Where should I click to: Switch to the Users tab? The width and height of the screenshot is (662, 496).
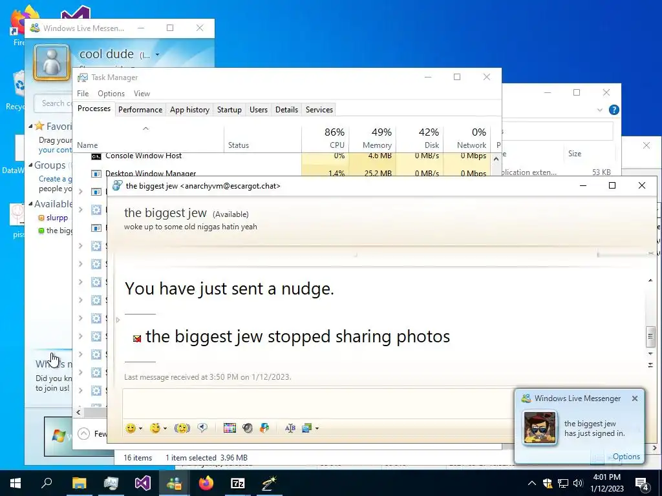coord(259,110)
